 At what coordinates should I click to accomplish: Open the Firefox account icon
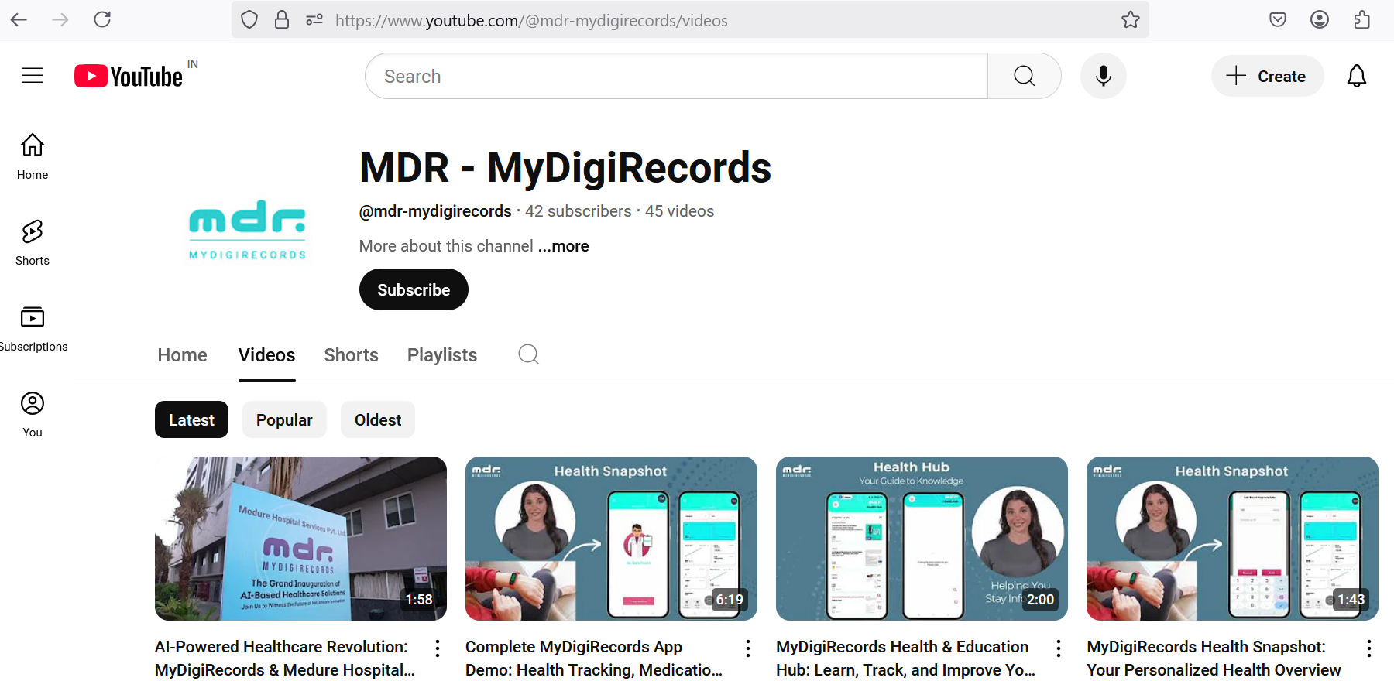tap(1320, 20)
